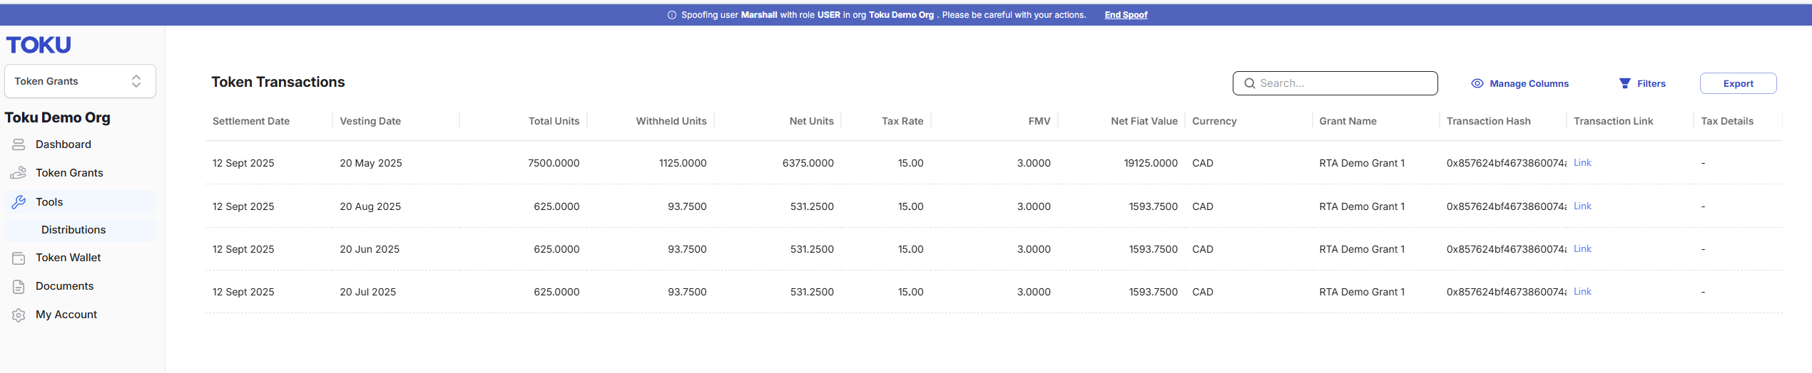
Task: Click the Token Wallet icon
Action: pyautogui.click(x=19, y=258)
